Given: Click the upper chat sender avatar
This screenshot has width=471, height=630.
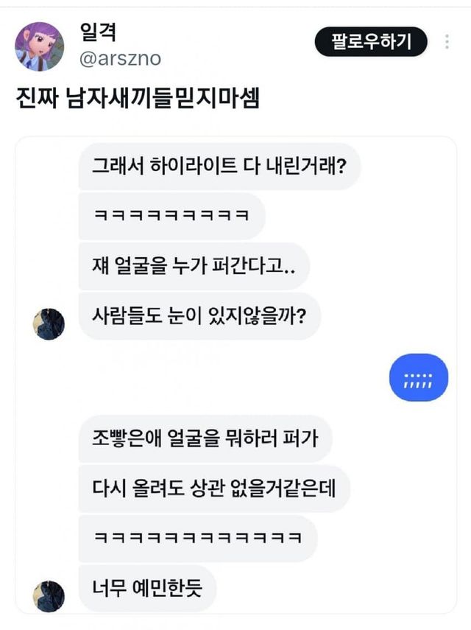Looking at the screenshot, I should tap(49, 323).
